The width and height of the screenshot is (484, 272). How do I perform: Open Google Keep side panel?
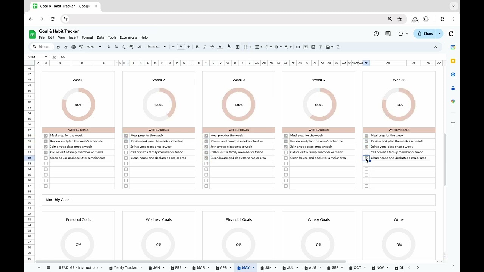tap(453, 61)
